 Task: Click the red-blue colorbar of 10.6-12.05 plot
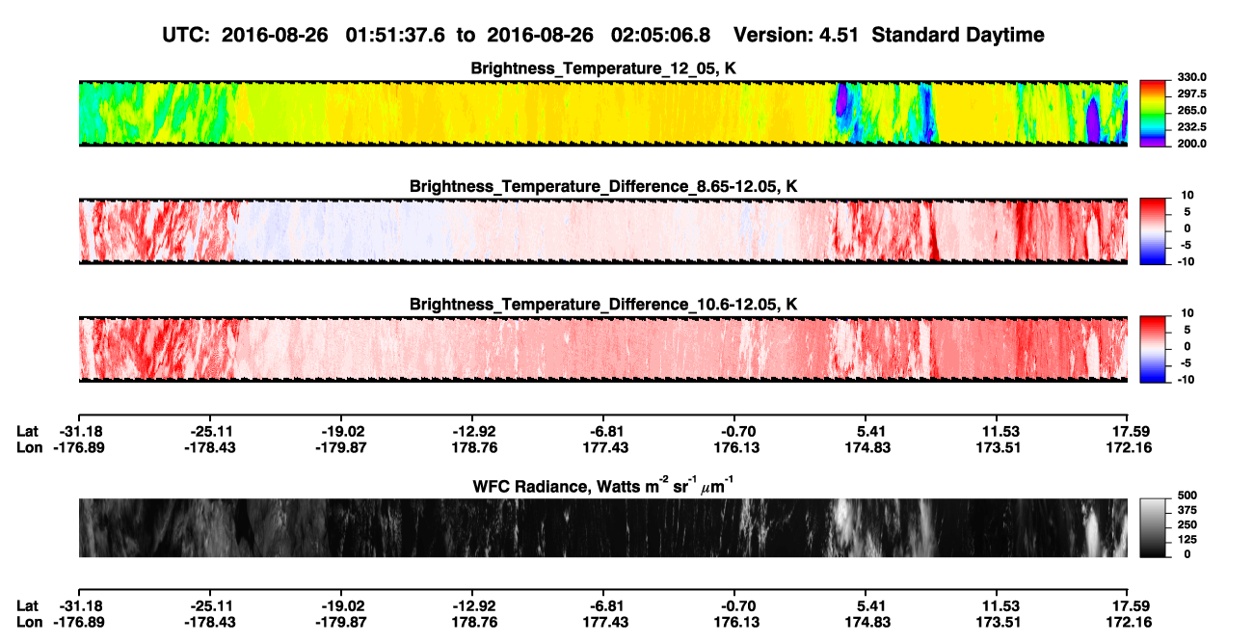[x=1153, y=348]
